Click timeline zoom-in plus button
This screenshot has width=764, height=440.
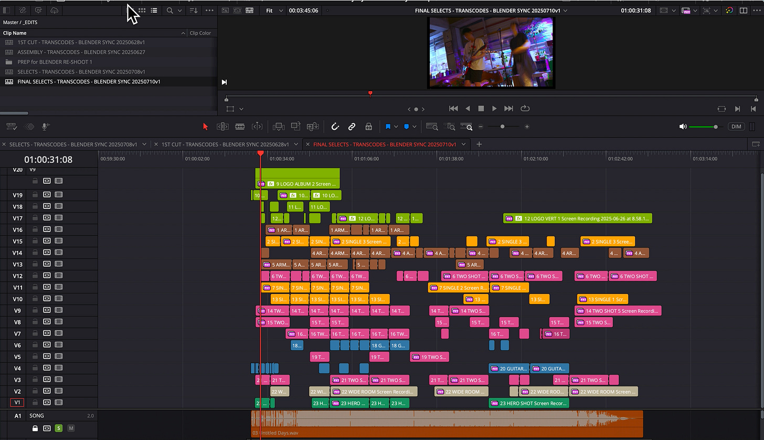pyautogui.click(x=527, y=127)
